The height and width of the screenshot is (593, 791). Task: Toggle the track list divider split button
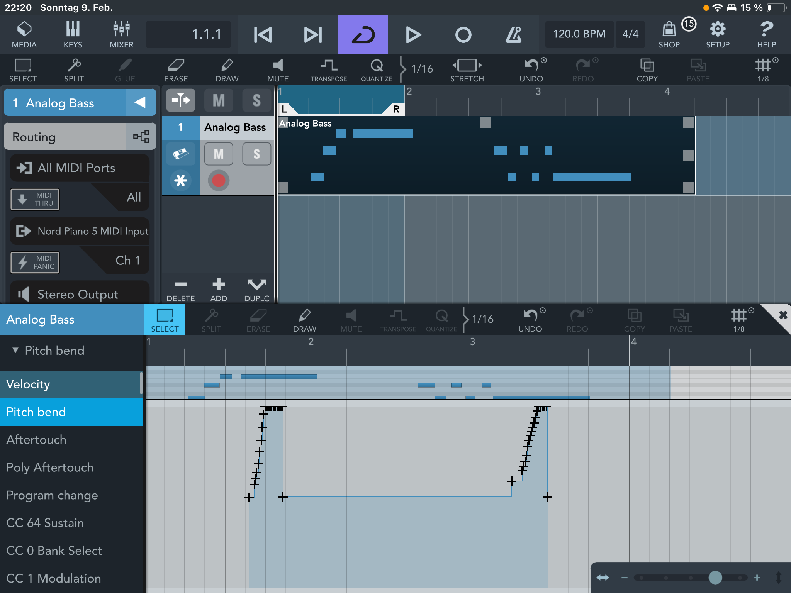pos(180,100)
